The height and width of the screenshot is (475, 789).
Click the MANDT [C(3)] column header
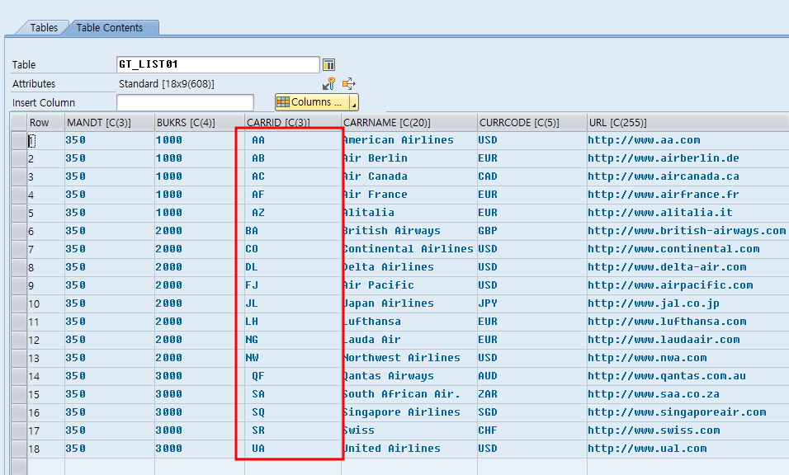(110, 122)
